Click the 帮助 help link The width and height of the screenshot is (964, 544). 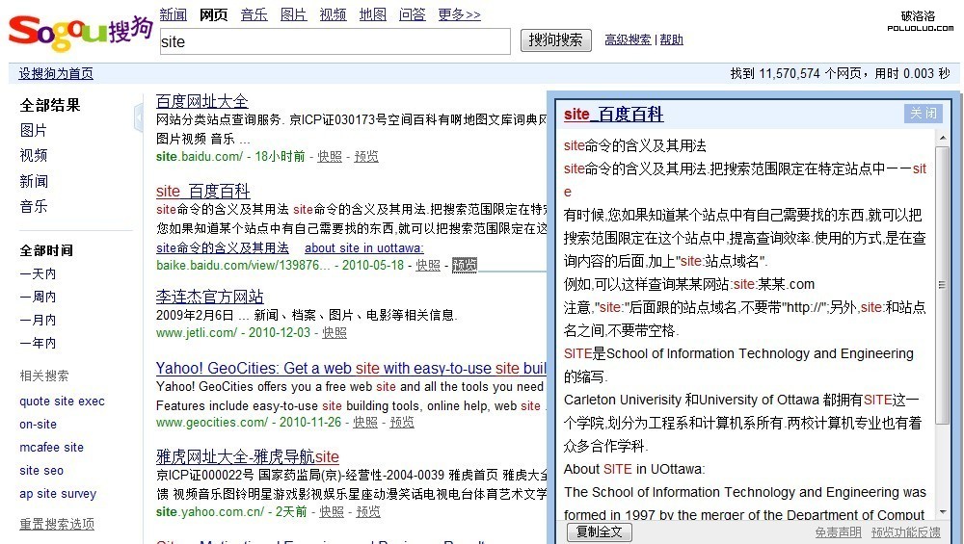click(x=672, y=40)
